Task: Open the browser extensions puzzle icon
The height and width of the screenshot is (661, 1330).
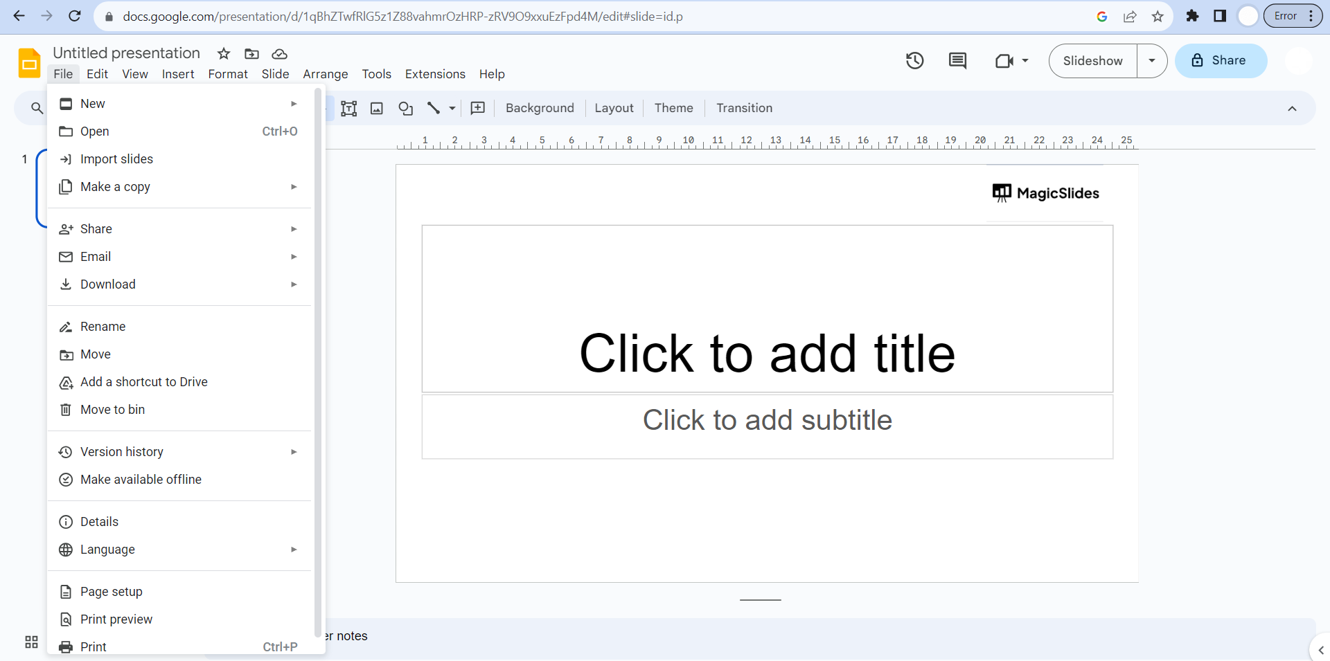Action: pos(1192,16)
